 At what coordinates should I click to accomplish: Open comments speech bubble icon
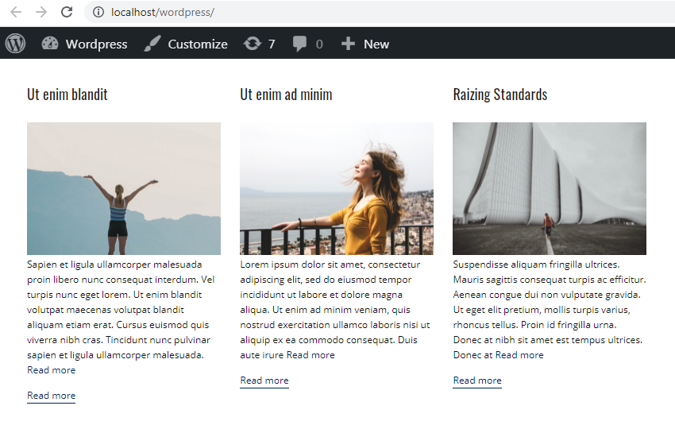point(299,44)
